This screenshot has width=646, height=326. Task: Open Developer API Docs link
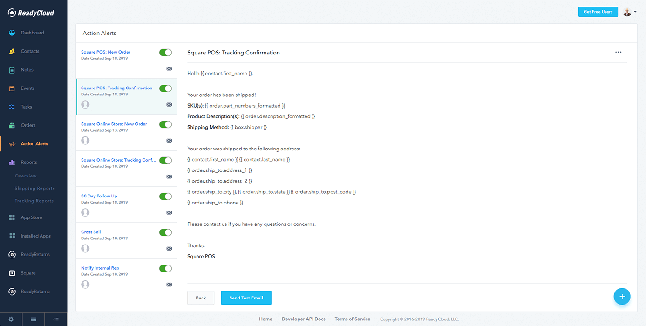(x=304, y=319)
